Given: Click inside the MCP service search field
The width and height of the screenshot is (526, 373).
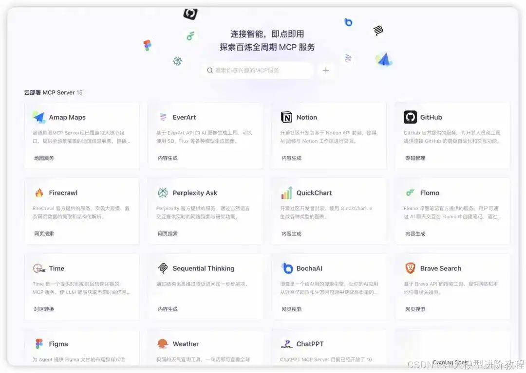Looking at the screenshot, I should point(258,71).
